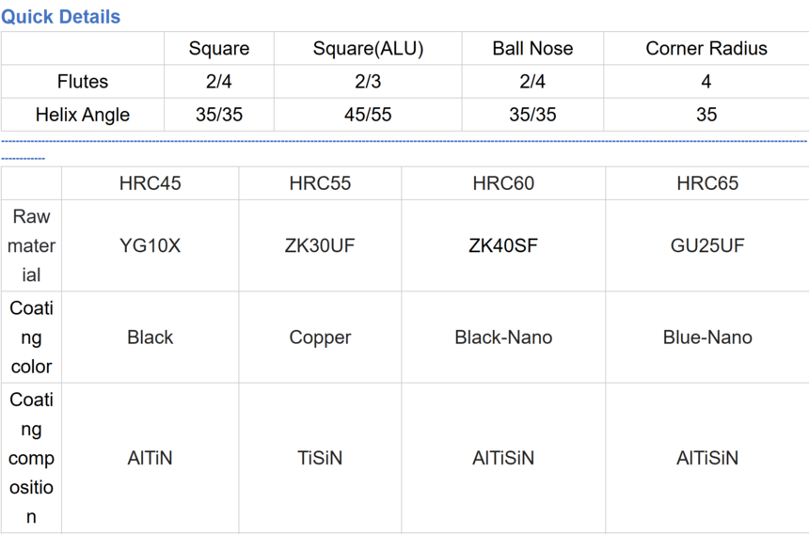Select the TiSiN coating composition cell
Viewport: 809px width, 534px height.
[x=320, y=458]
